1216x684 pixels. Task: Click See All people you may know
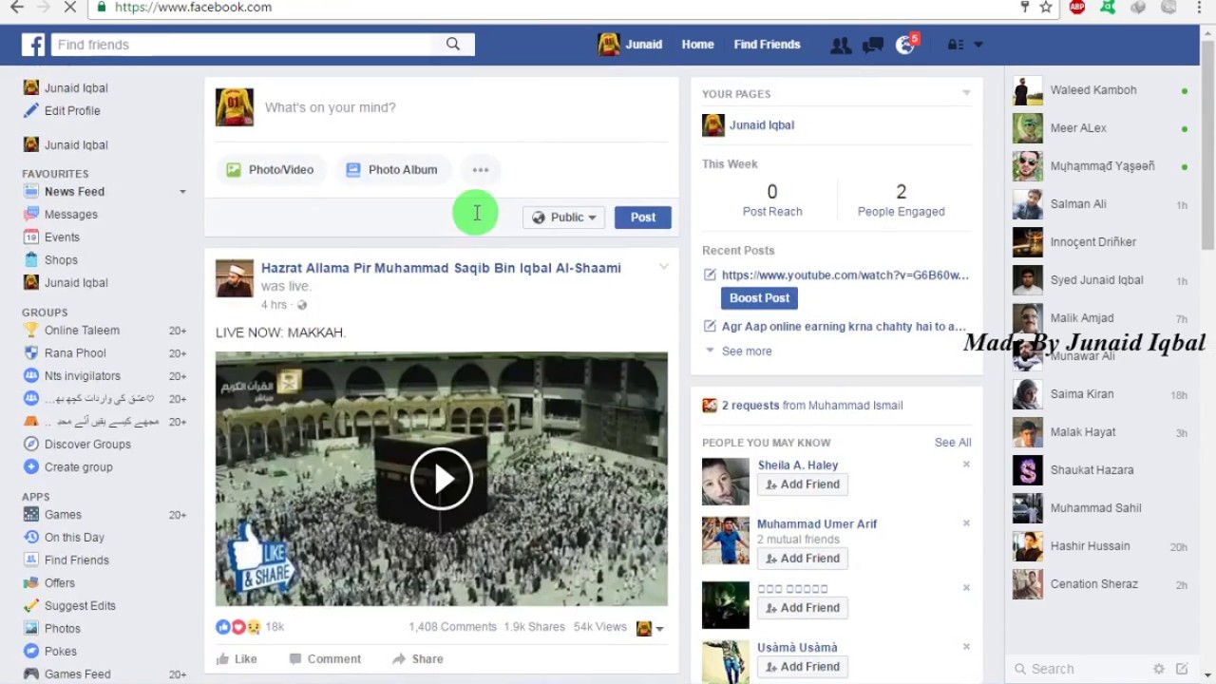click(953, 443)
